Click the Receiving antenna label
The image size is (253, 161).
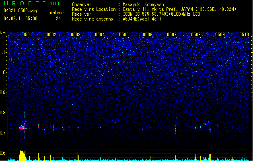click(93, 19)
